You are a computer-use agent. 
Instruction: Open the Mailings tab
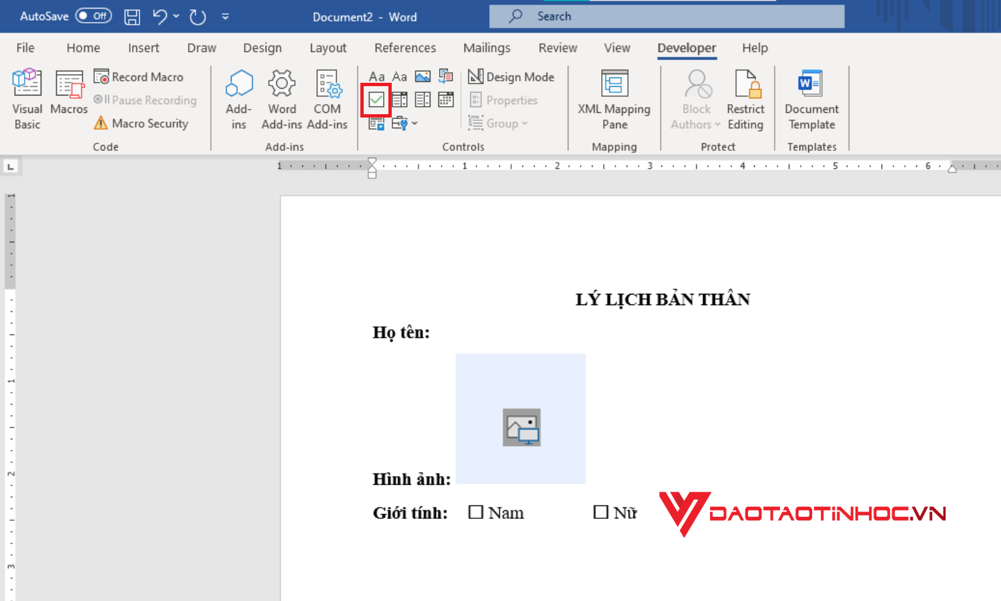coord(486,47)
